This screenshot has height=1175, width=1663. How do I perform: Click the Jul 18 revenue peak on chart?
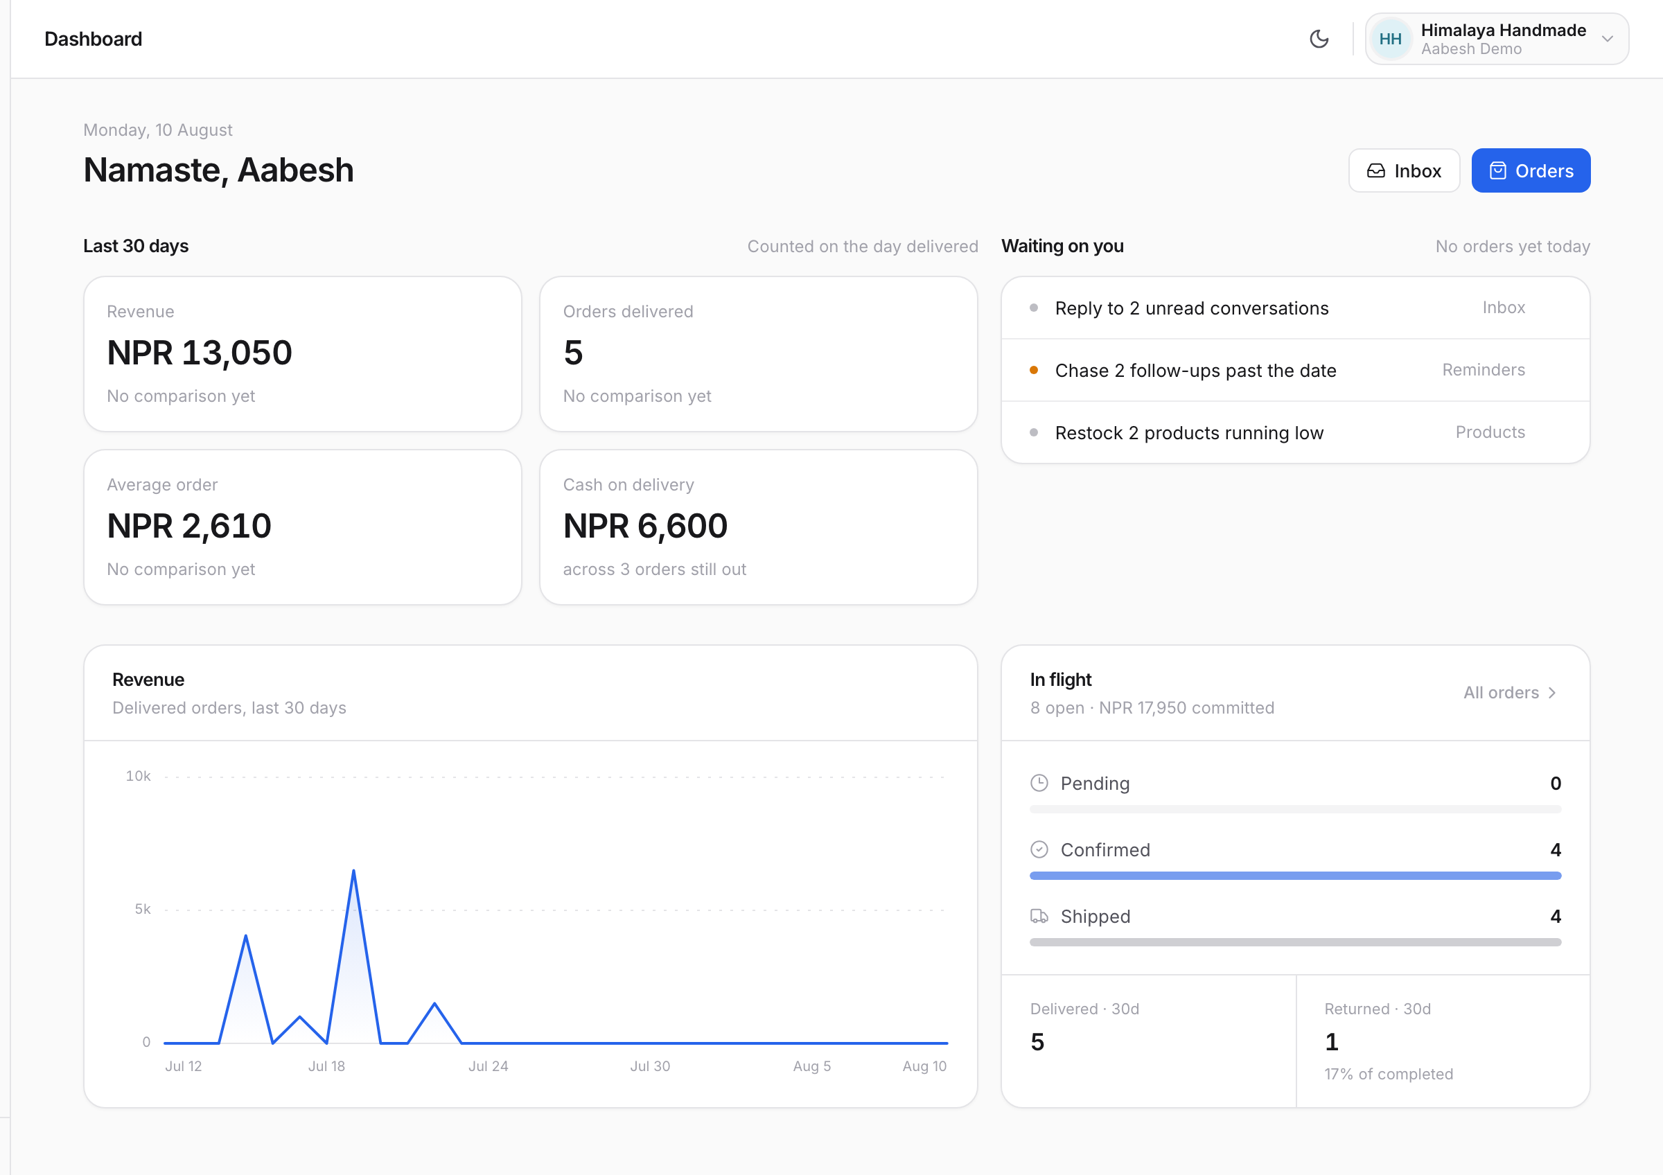click(353, 871)
